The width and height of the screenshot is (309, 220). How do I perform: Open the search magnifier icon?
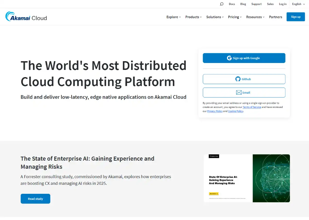point(222,4)
